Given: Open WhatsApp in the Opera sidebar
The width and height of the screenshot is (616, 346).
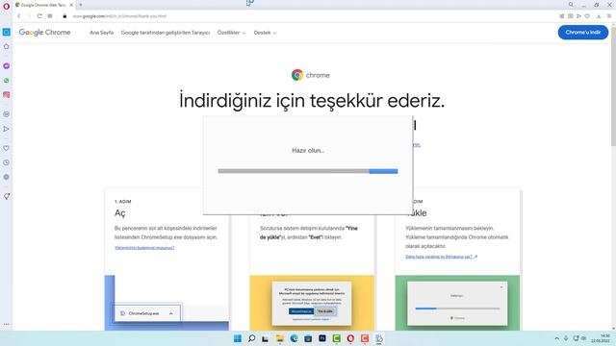Looking at the screenshot, I should coord(7,81).
